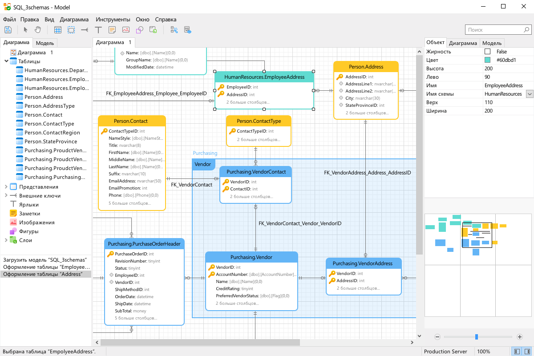
Task: Select Person.Contact table header
Action: click(x=131, y=121)
